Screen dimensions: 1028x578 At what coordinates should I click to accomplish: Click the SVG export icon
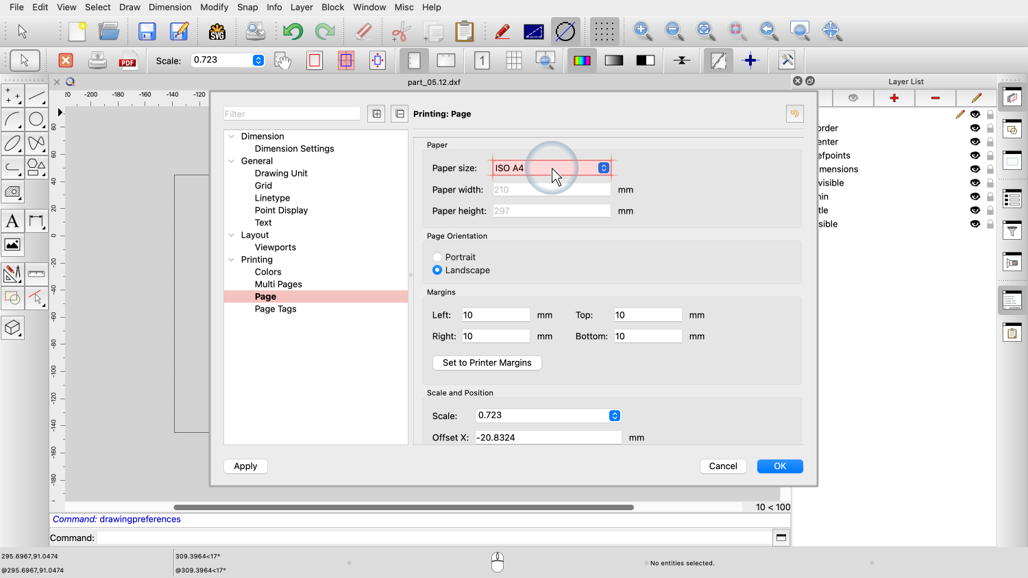(217, 32)
